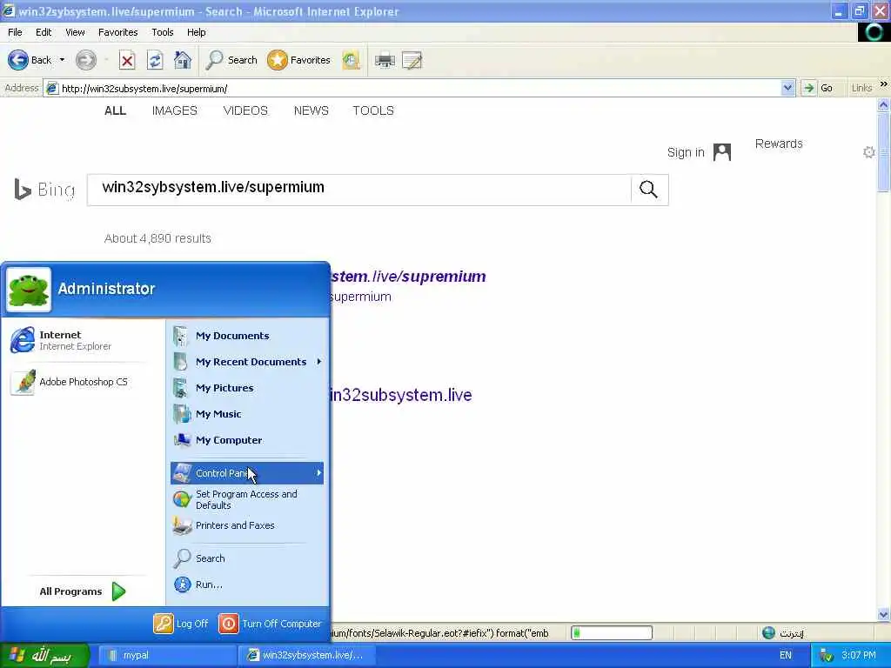Open the Favorites menu in menu bar

tap(118, 32)
